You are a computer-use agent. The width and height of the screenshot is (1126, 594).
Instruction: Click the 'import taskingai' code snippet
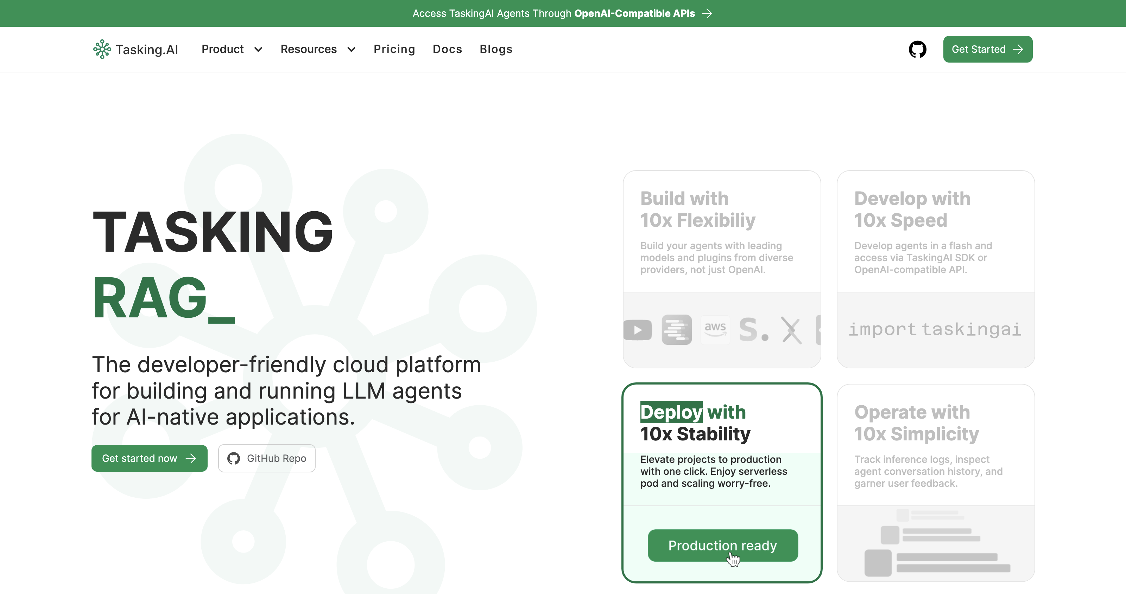click(x=935, y=329)
